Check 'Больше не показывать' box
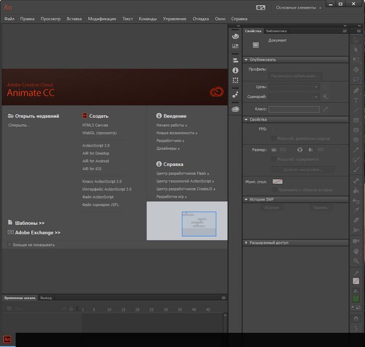Screen dimensions: 365x347 click(x=10, y=245)
